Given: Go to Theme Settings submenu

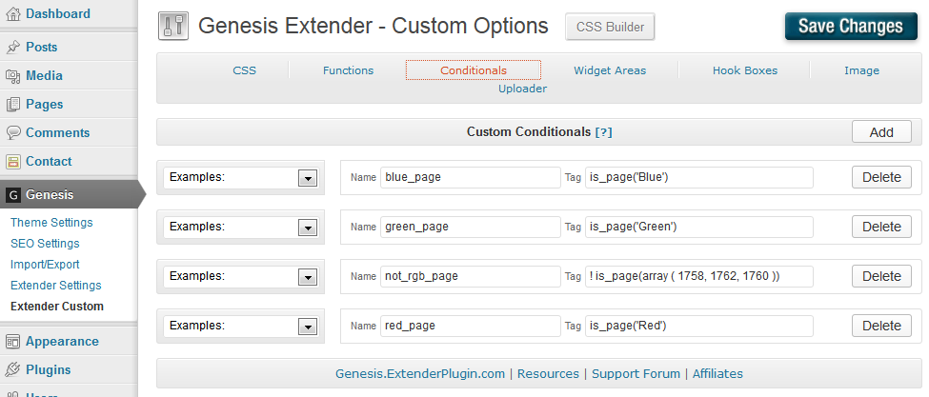Looking at the screenshot, I should (51, 223).
